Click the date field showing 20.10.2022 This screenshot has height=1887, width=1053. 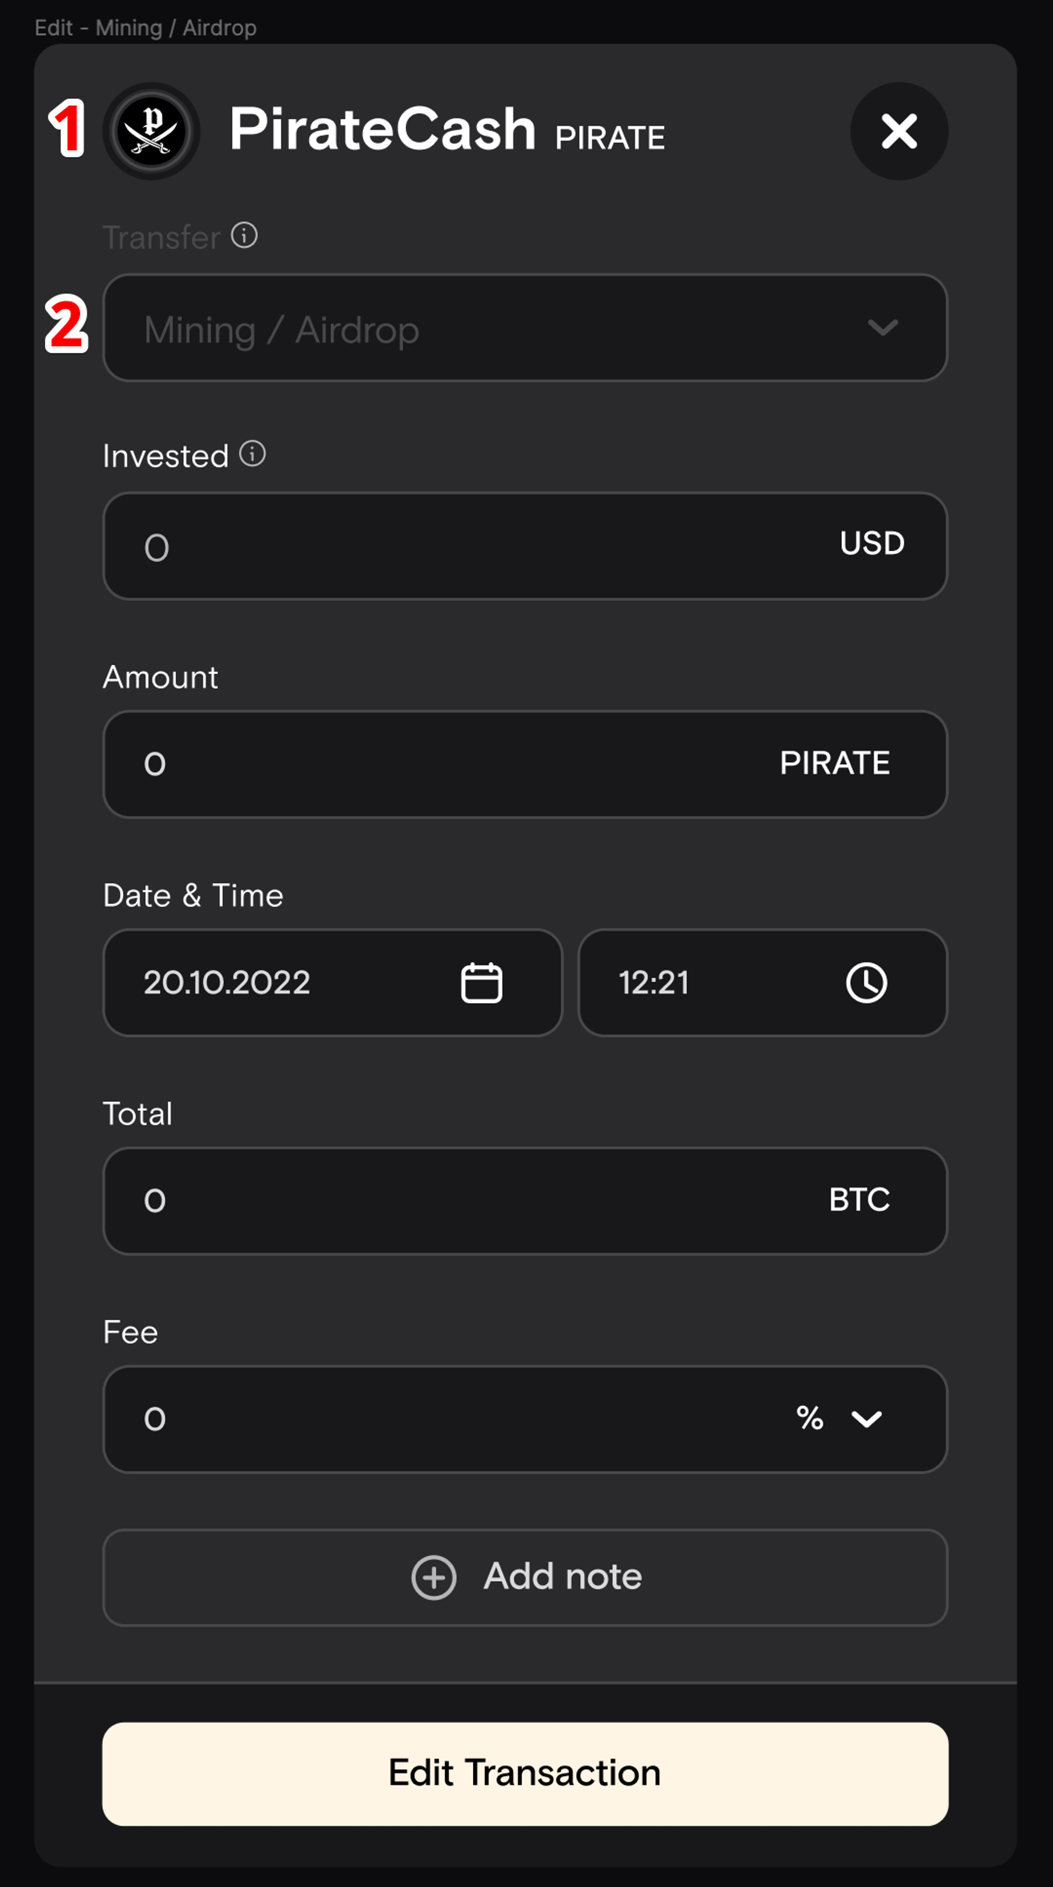pos(293,982)
